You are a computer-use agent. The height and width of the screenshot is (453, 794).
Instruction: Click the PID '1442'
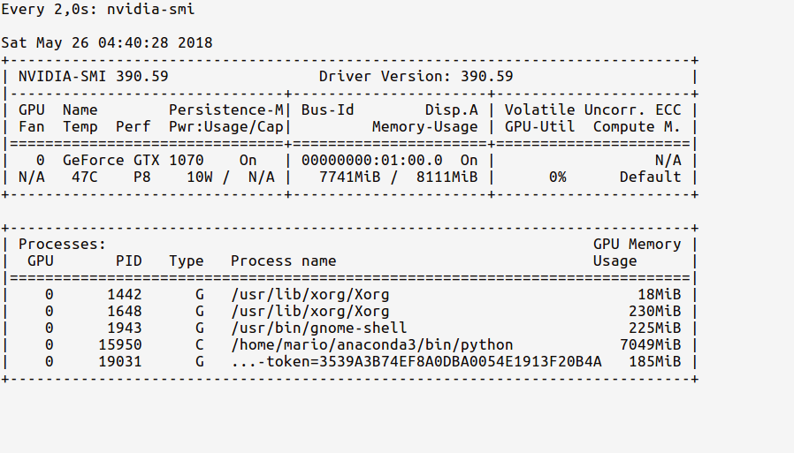[124, 294]
